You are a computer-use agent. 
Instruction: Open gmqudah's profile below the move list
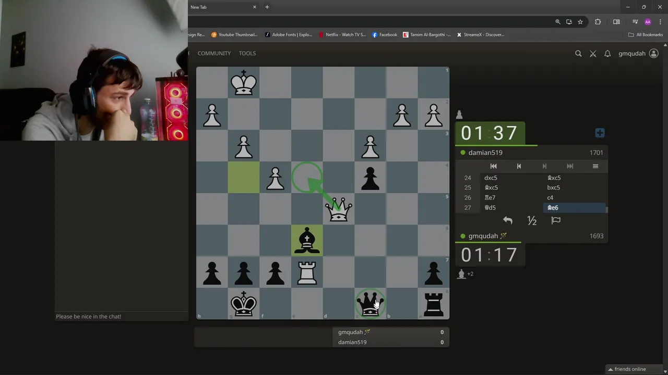tap(483, 236)
